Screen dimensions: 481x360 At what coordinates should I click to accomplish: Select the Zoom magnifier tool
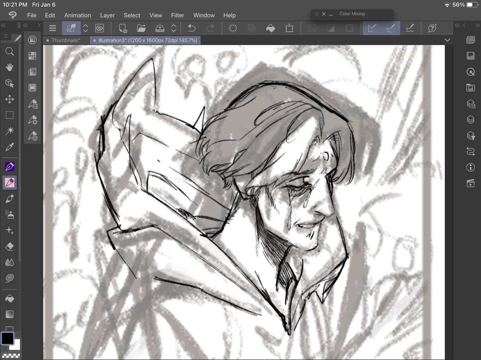point(10,51)
